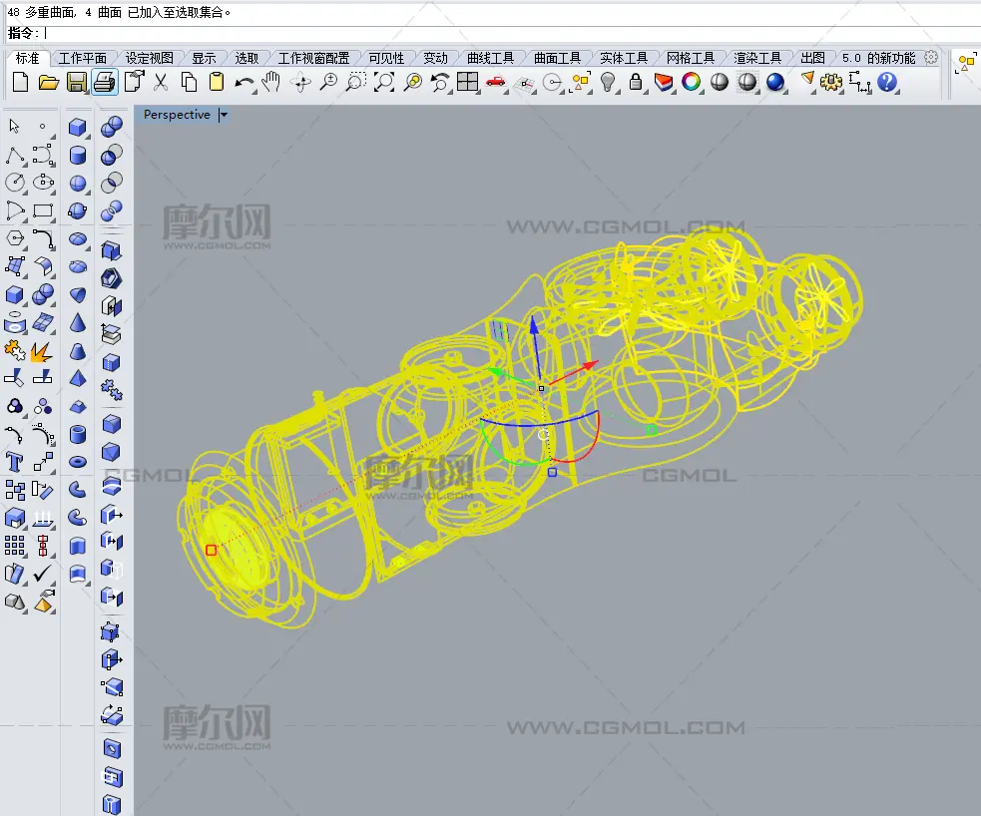Viewport: 981px width, 816px height.
Task: Click the color wheel icon in the toolbar
Action: pyautogui.click(x=691, y=83)
